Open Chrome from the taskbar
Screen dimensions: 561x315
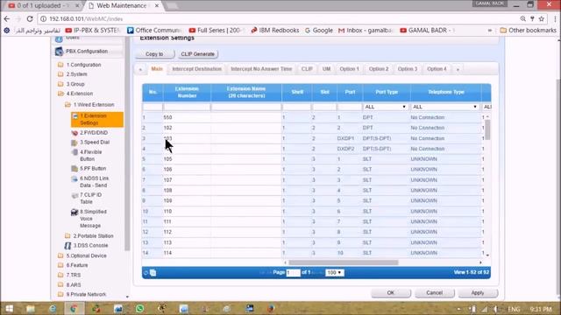[74, 308]
